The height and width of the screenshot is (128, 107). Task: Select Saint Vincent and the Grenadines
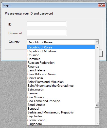click(x=61, y=86)
